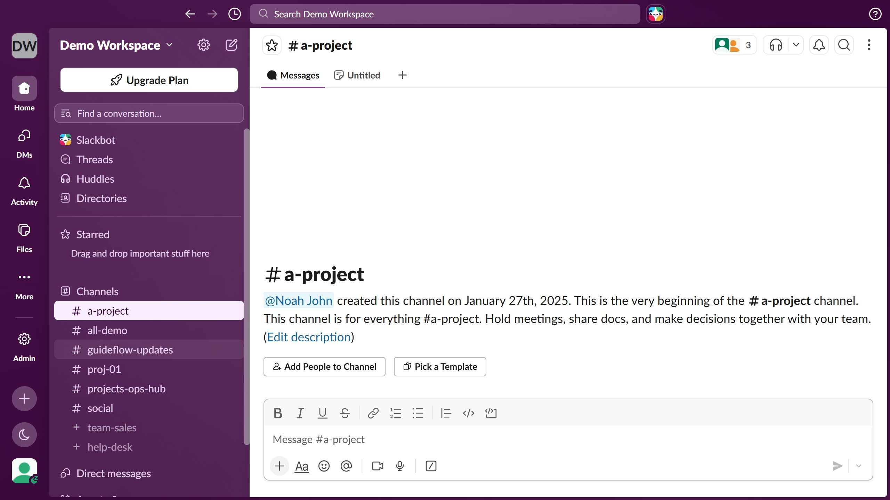890x500 pixels.
Task: Apply Italic formatting in composer
Action: point(300,413)
